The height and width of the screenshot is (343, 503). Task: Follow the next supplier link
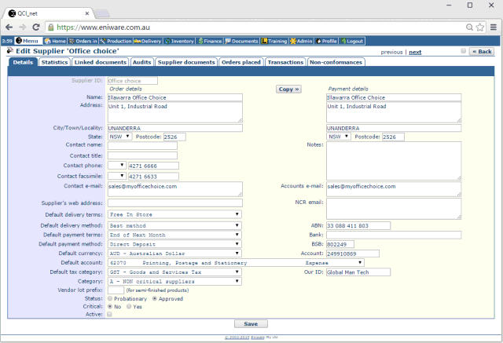415,52
